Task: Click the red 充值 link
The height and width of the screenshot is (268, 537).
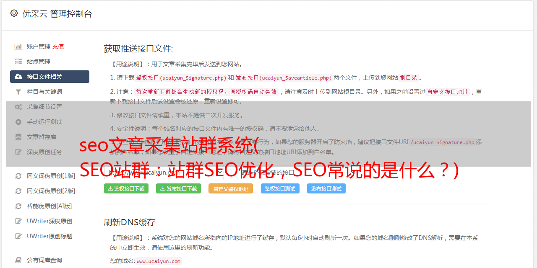Action: tap(58, 46)
